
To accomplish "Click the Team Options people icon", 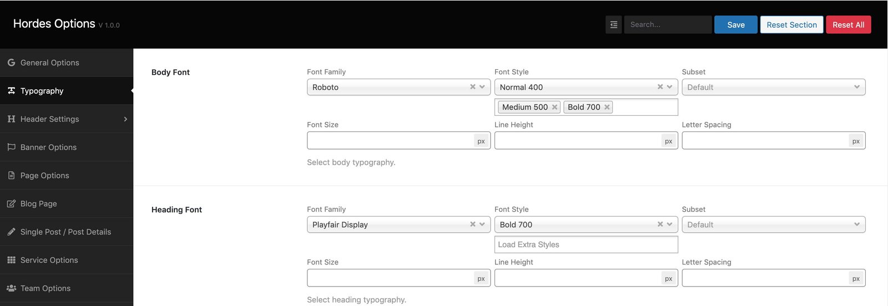I will [11, 288].
